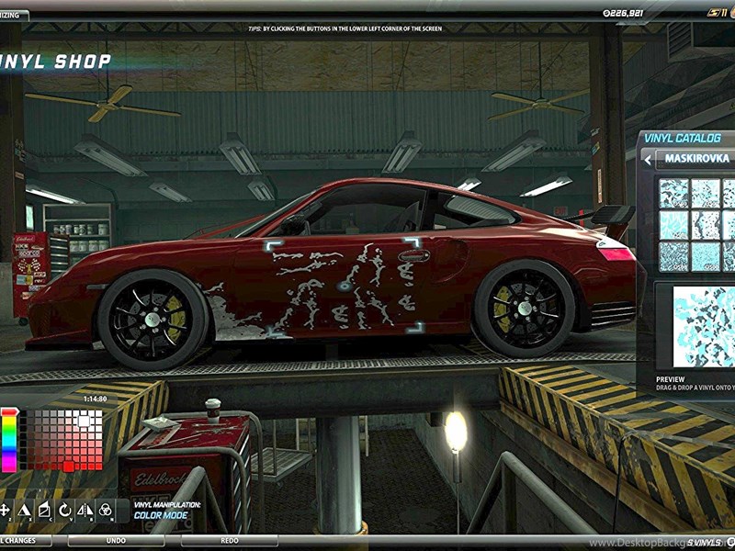Open the vinyls counter tab at bottom right
The height and width of the screenshot is (551, 735).
(x=704, y=542)
